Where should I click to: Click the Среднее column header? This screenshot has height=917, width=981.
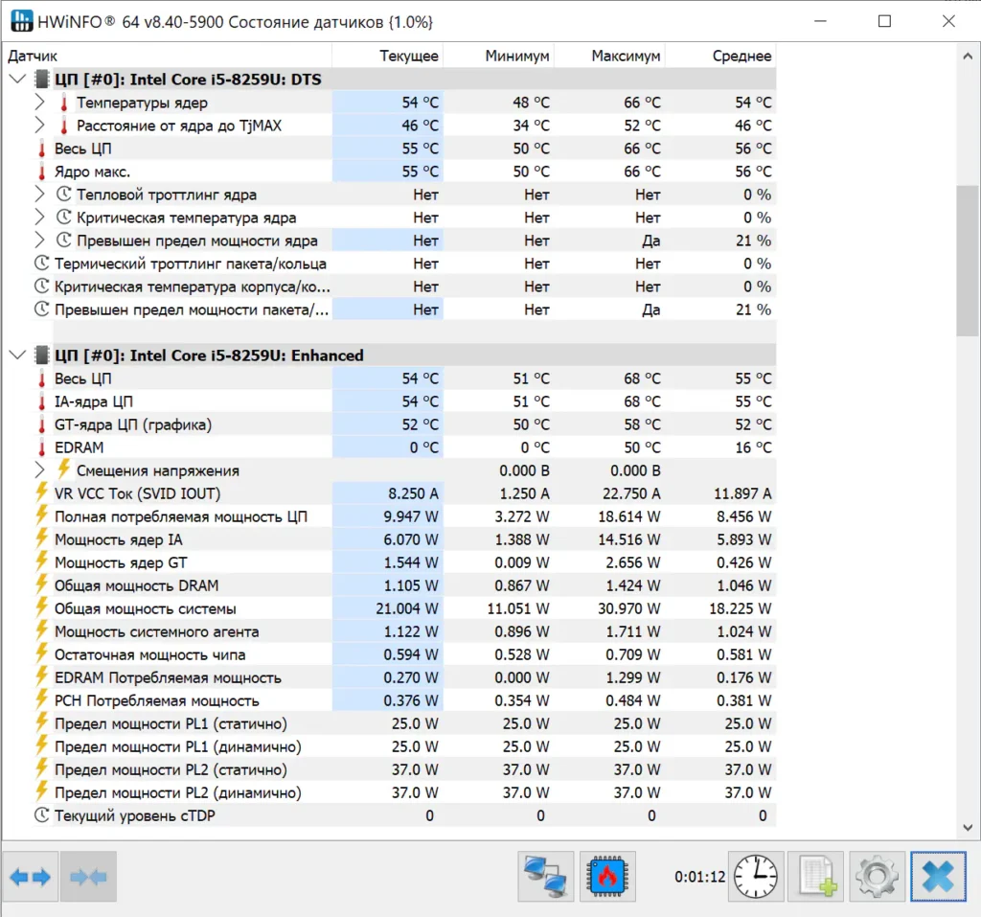tap(720, 56)
